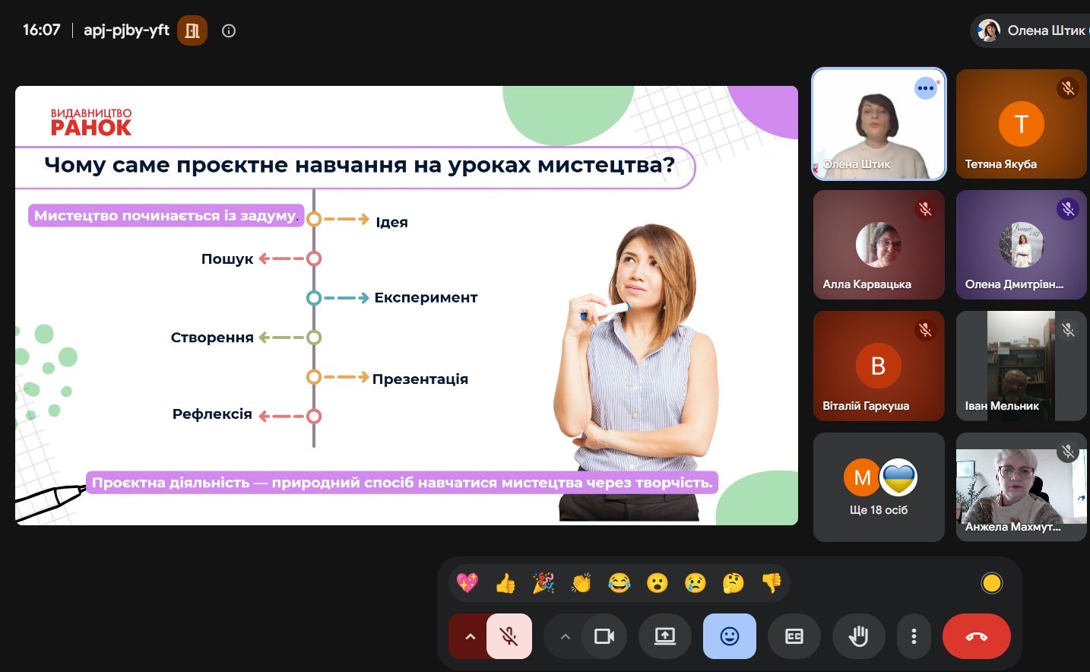Image resolution: width=1090 pixels, height=672 pixels.
Task: Open meeting details info icon
Action: (229, 31)
